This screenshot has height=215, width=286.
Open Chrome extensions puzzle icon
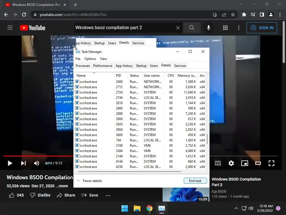click(244, 15)
